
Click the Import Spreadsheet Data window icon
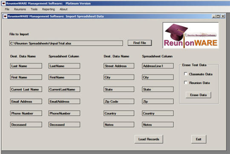pyautogui.click(x=5, y=16)
